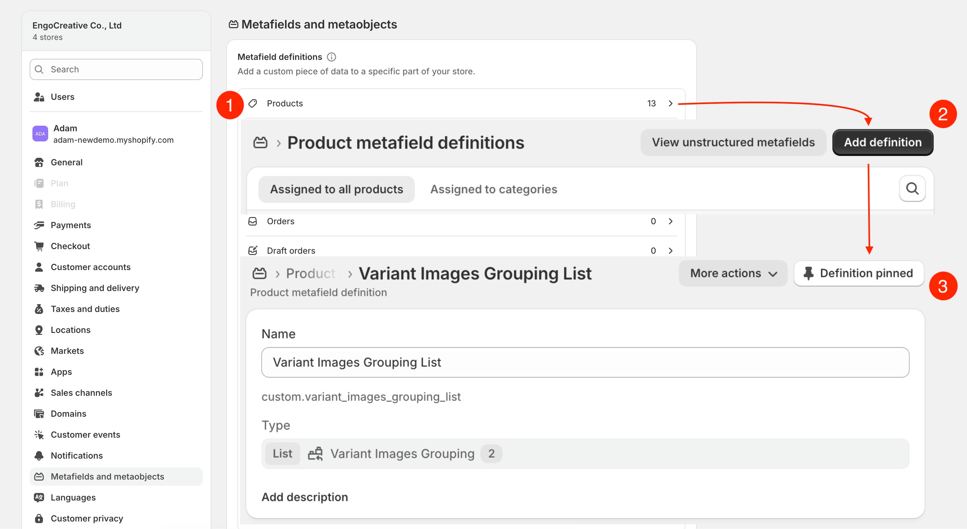Click the Orders inbox icon
Screen dimensions: 967x529
click(253, 221)
